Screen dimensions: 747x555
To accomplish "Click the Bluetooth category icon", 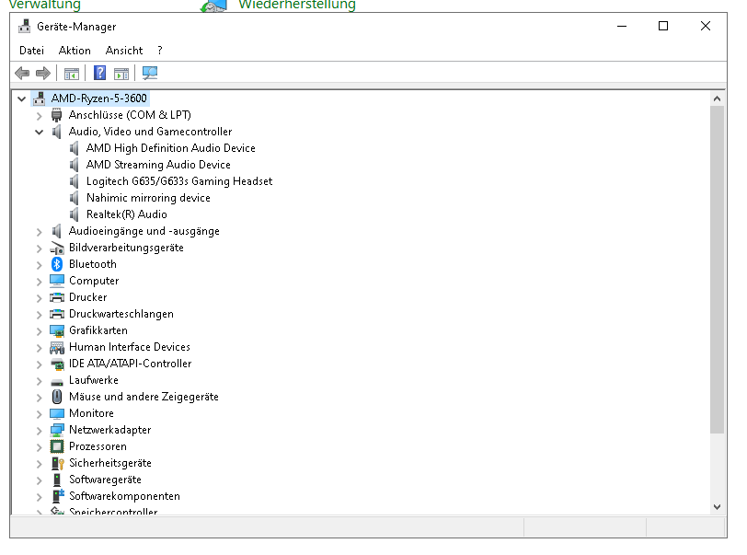I will coord(57,264).
